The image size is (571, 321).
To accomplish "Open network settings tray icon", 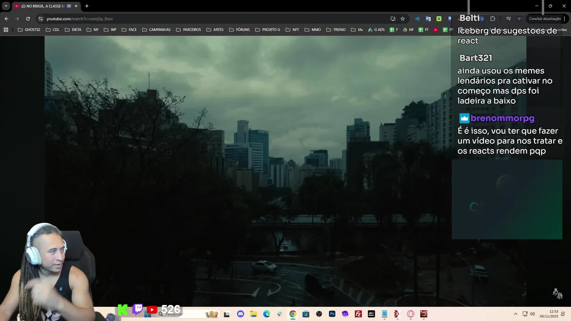I will pyautogui.click(x=525, y=314).
